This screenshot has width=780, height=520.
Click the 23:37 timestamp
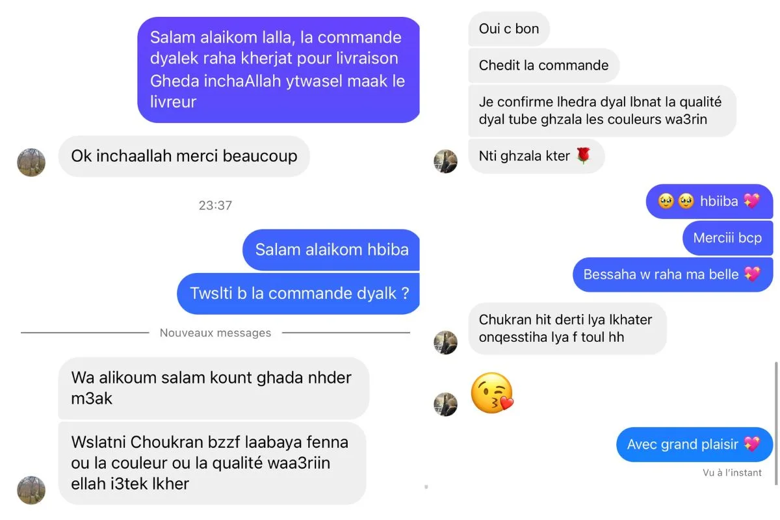click(x=215, y=205)
